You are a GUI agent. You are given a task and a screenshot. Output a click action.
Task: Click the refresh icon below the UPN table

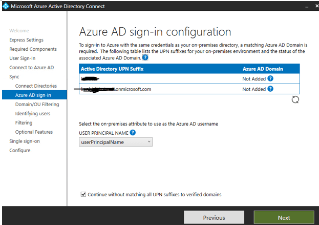[295, 99]
